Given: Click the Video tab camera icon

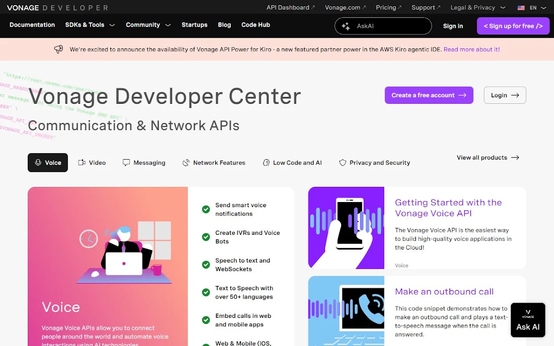Looking at the screenshot, I should (x=82, y=162).
